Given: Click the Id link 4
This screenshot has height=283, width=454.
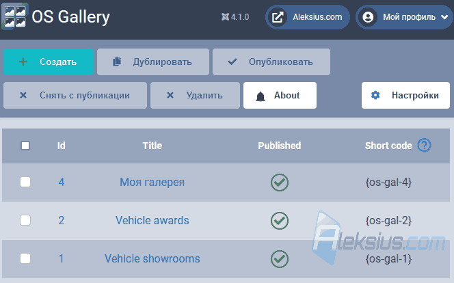Looking at the screenshot, I should [x=62, y=183].
